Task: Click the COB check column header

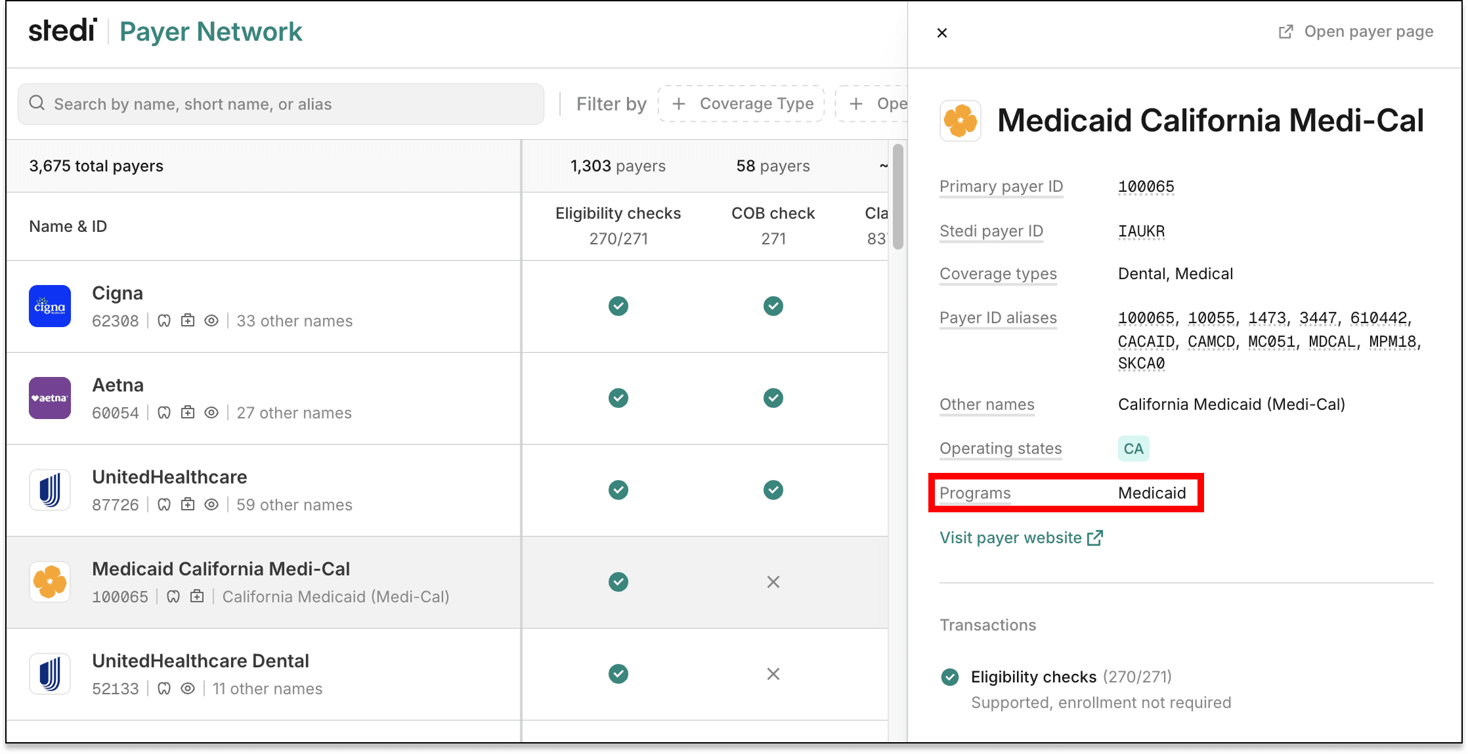Action: pyautogui.click(x=773, y=225)
